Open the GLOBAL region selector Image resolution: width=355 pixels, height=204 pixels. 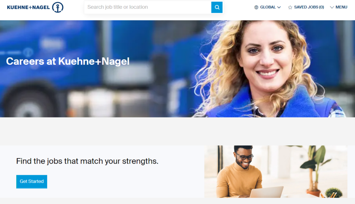click(x=267, y=7)
